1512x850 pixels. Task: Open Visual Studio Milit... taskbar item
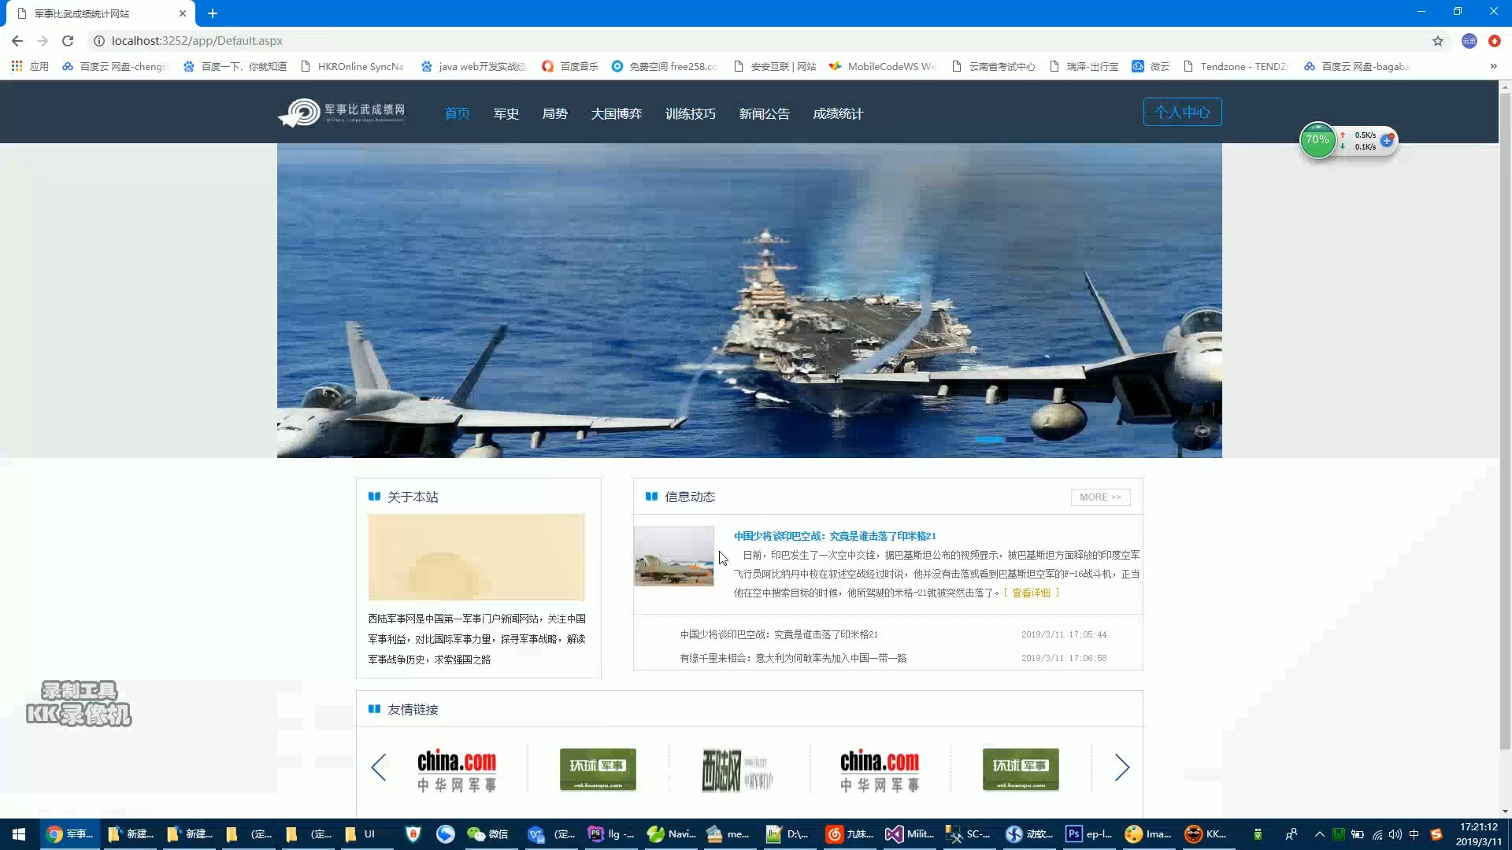point(910,834)
